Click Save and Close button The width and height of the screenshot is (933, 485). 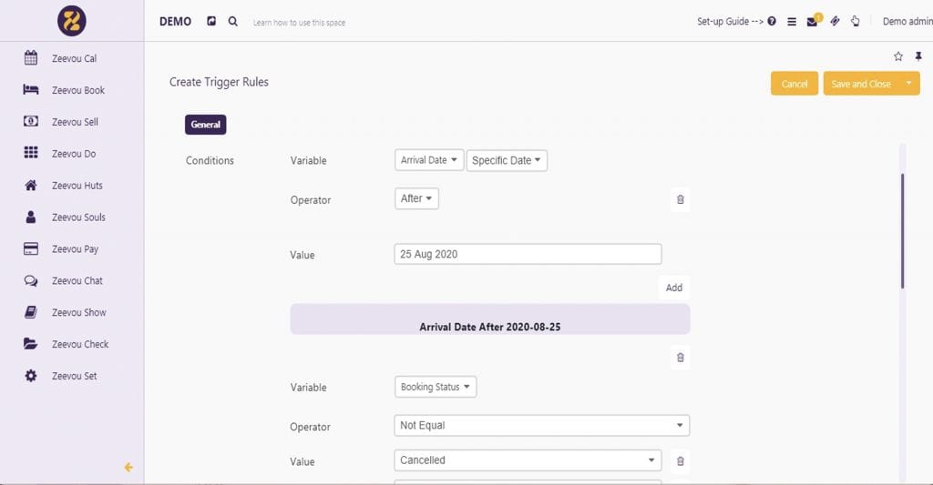[861, 83]
